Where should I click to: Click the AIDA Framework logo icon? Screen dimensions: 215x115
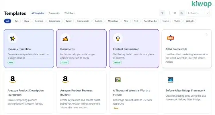click(170, 38)
